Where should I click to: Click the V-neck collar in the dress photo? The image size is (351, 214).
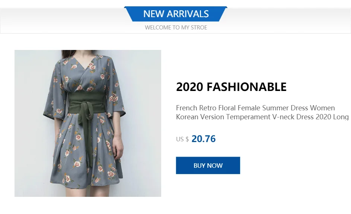click(89, 69)
